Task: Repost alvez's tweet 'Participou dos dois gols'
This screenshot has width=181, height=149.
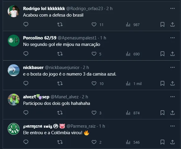Action: tap(60, 113)
